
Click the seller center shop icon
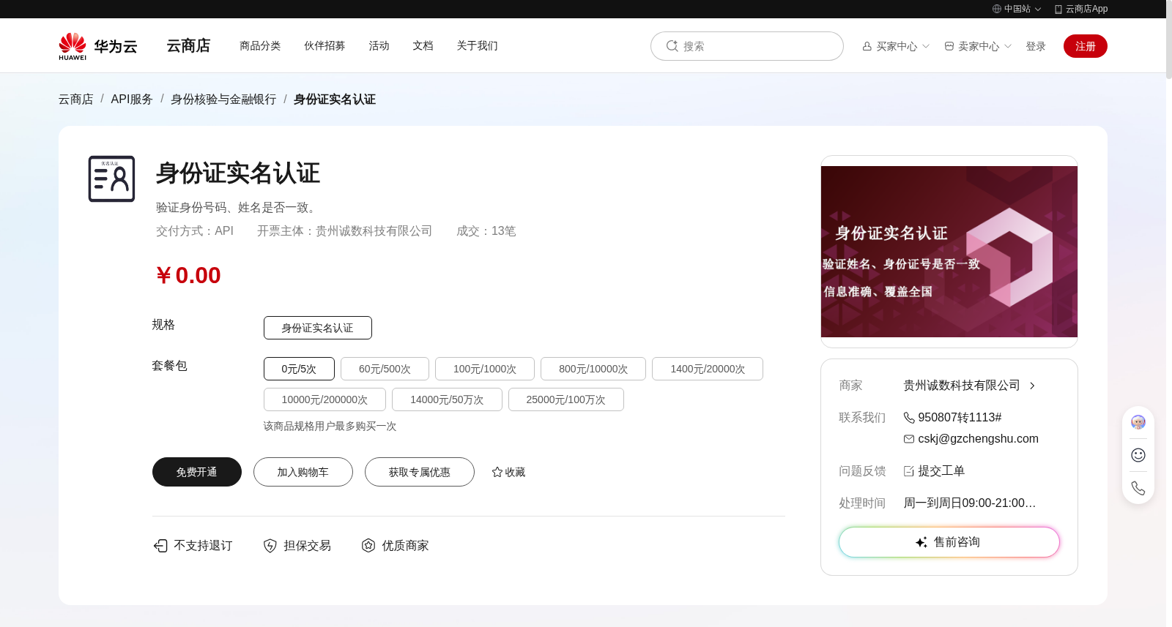pos(949,46)
